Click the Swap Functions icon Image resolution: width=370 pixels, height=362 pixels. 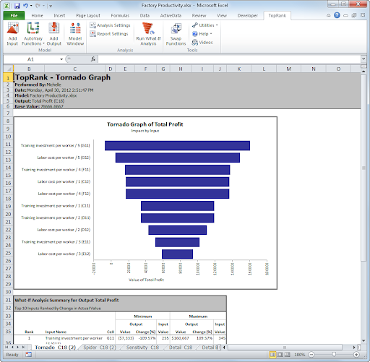coord(176,34)
